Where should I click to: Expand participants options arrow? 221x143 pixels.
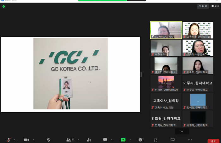(x=79, y=140)
